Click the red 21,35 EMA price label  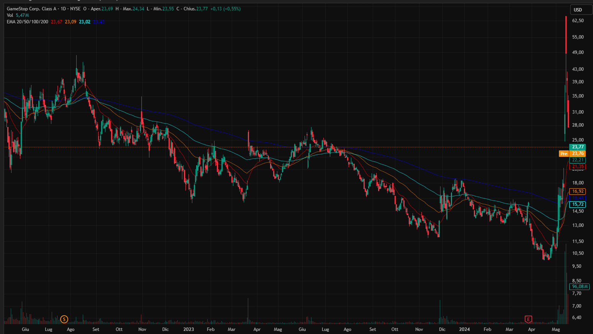(578, 166)
